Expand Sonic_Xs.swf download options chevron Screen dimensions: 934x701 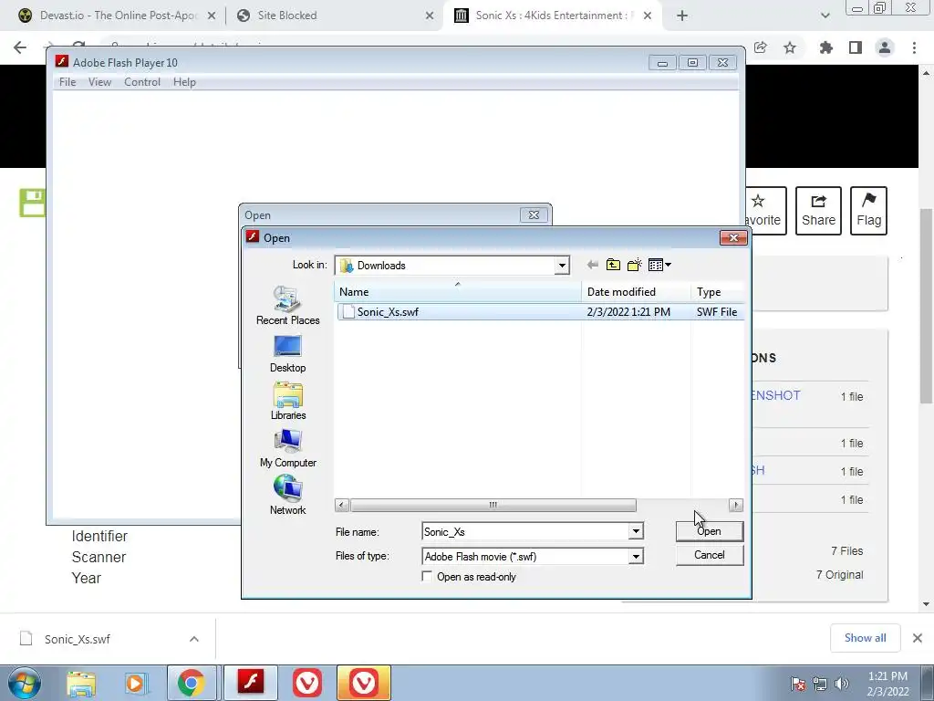click(x=194, y=639)
